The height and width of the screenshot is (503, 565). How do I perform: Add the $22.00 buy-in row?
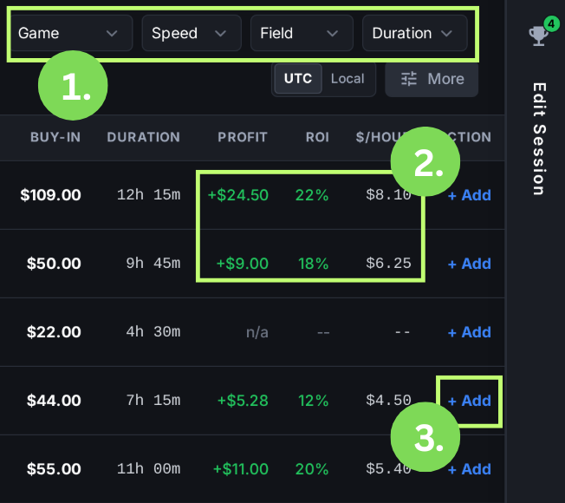coord(469,332)
